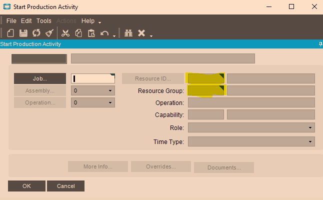Click the Job... button
323x200 pixels.
point(40,78)
